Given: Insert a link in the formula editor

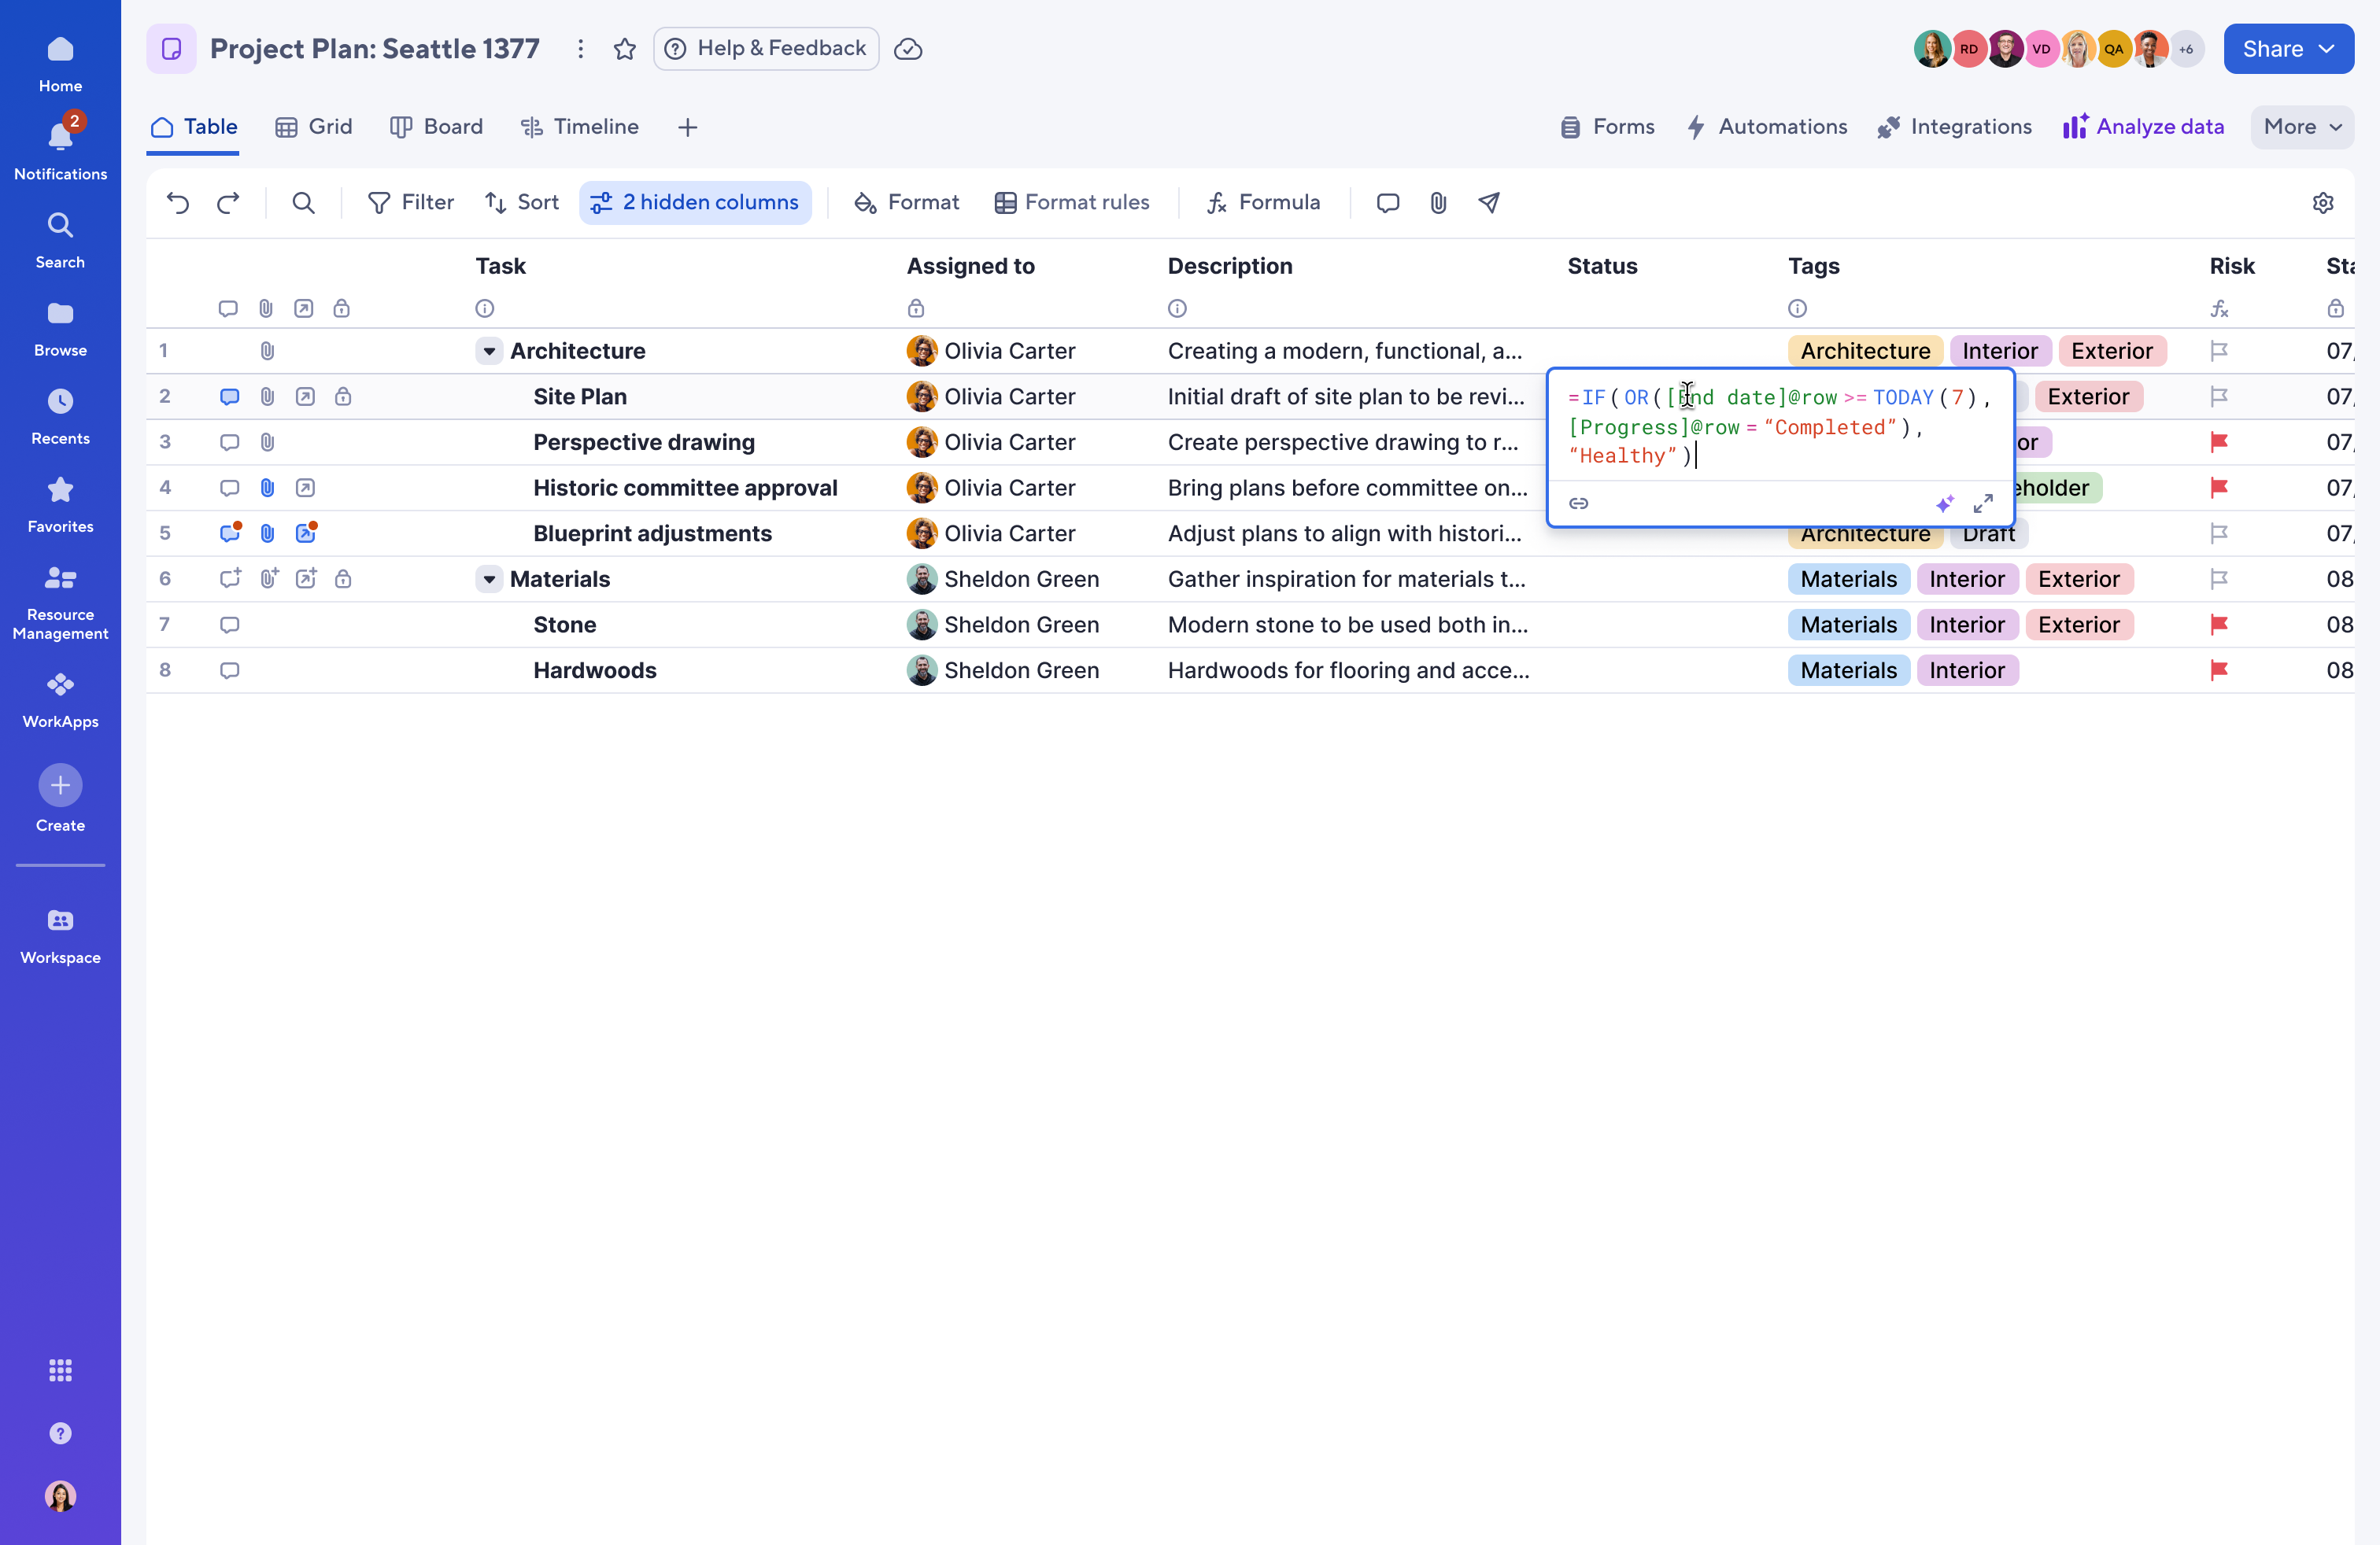Looking at the screenshot, I should click(1579, 503).
